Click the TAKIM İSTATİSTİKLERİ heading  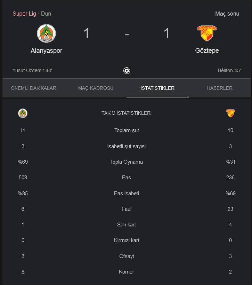pyautogui.click(x=127, y=113)
